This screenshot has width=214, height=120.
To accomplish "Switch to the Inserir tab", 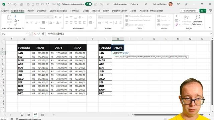I will [30, 11].
